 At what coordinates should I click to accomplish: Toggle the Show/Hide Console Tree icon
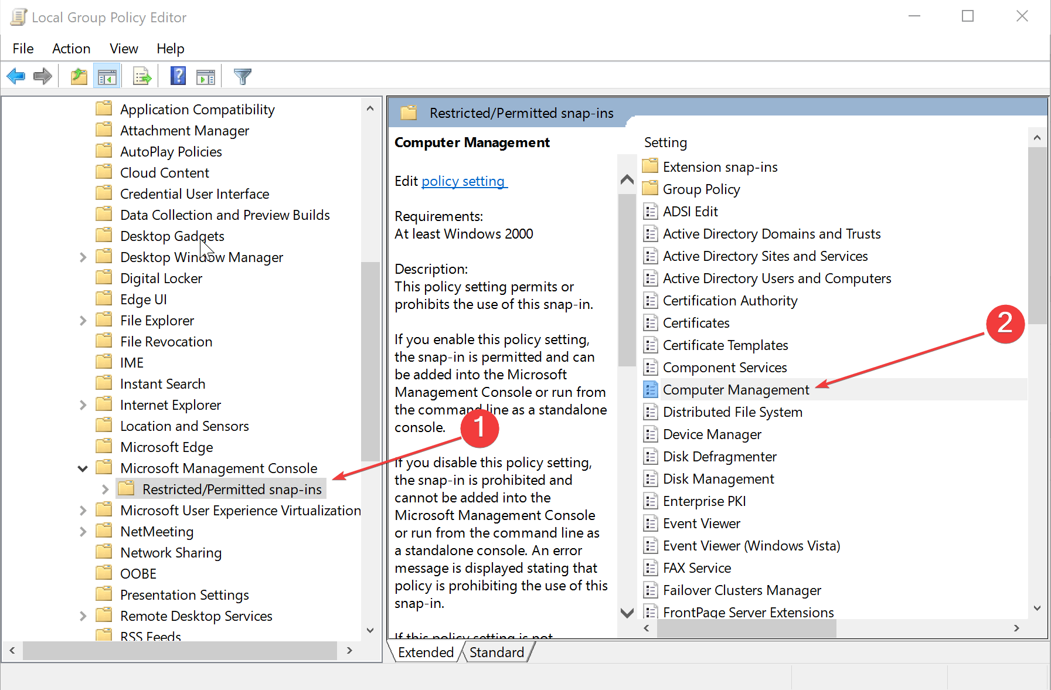click(x=107, y=76)
